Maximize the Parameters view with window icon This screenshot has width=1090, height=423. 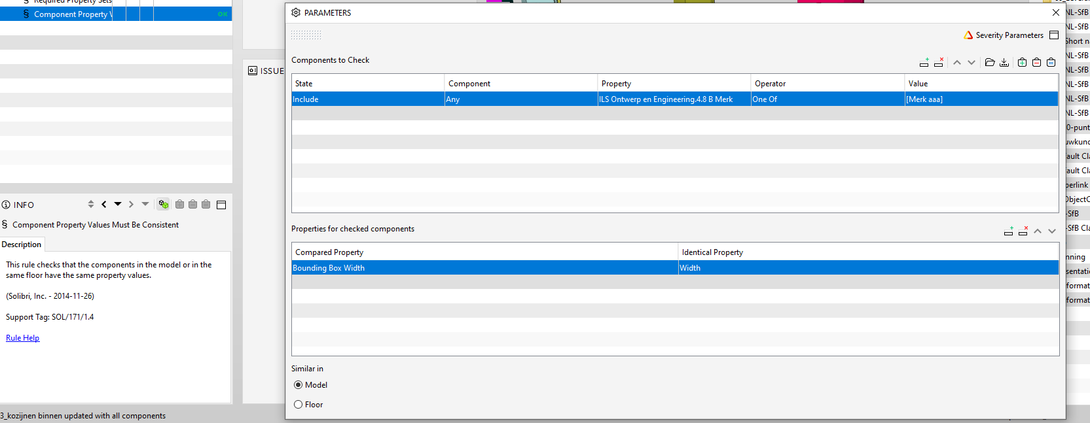pos(1054,35)
